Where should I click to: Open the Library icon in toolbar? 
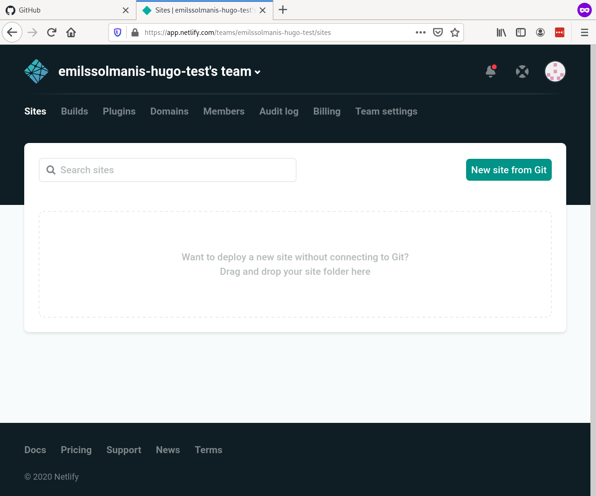(501, 32)
